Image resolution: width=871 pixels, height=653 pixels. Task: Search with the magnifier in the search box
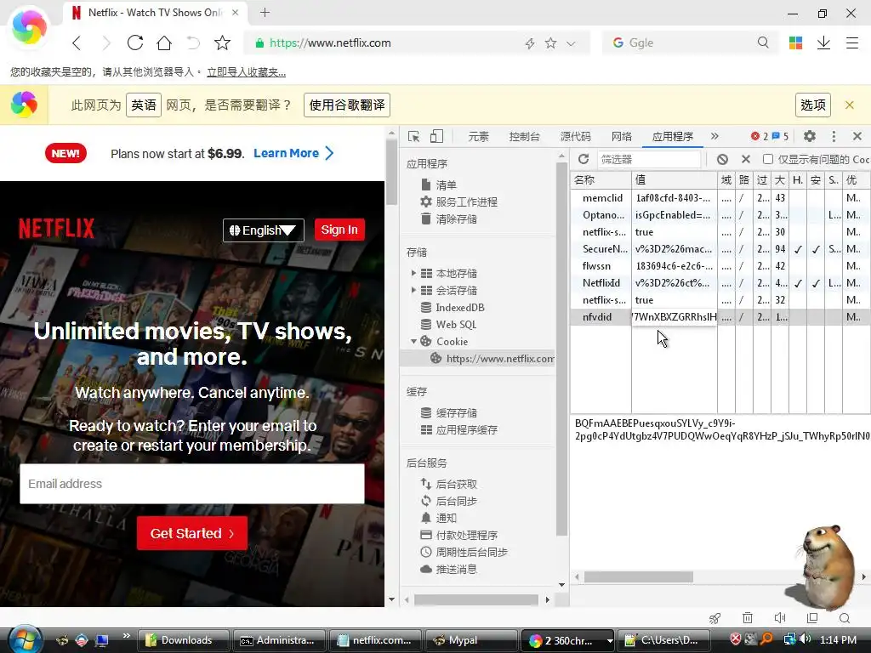pyautogui.click(x=763, y=43)
